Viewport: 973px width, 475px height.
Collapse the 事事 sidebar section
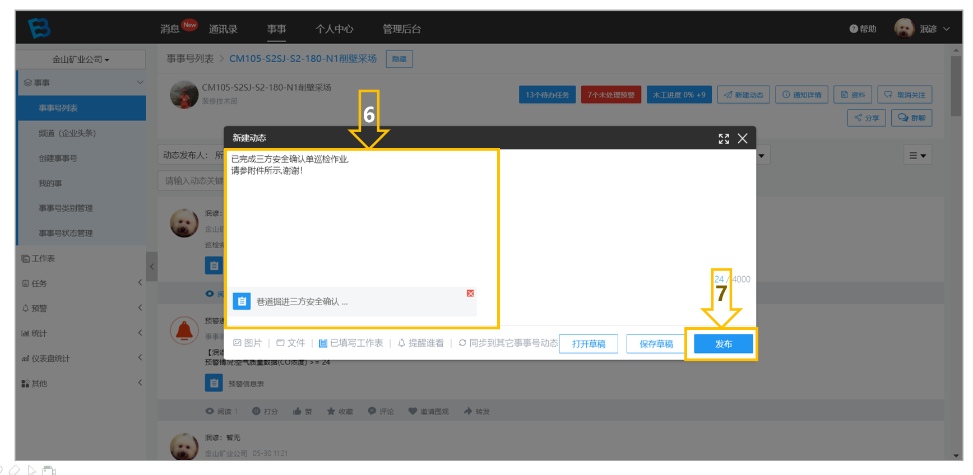click(140, 82)
